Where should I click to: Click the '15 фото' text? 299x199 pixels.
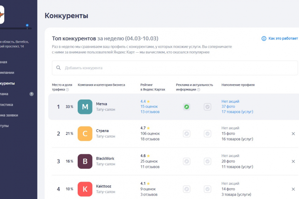point(228,133)
